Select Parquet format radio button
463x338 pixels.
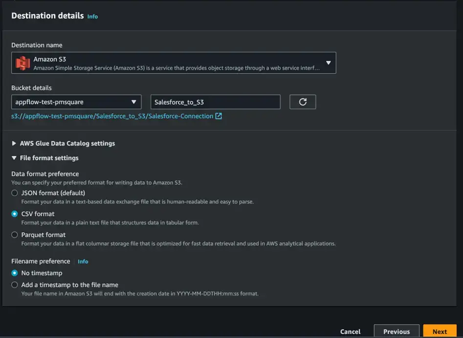point(15,235)
